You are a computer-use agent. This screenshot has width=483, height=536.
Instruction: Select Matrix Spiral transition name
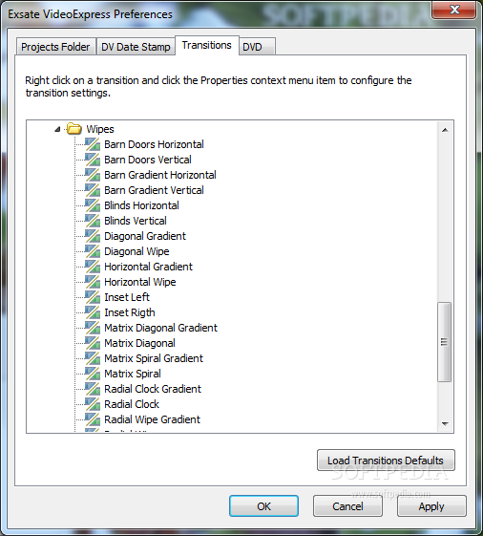[133, 374]
